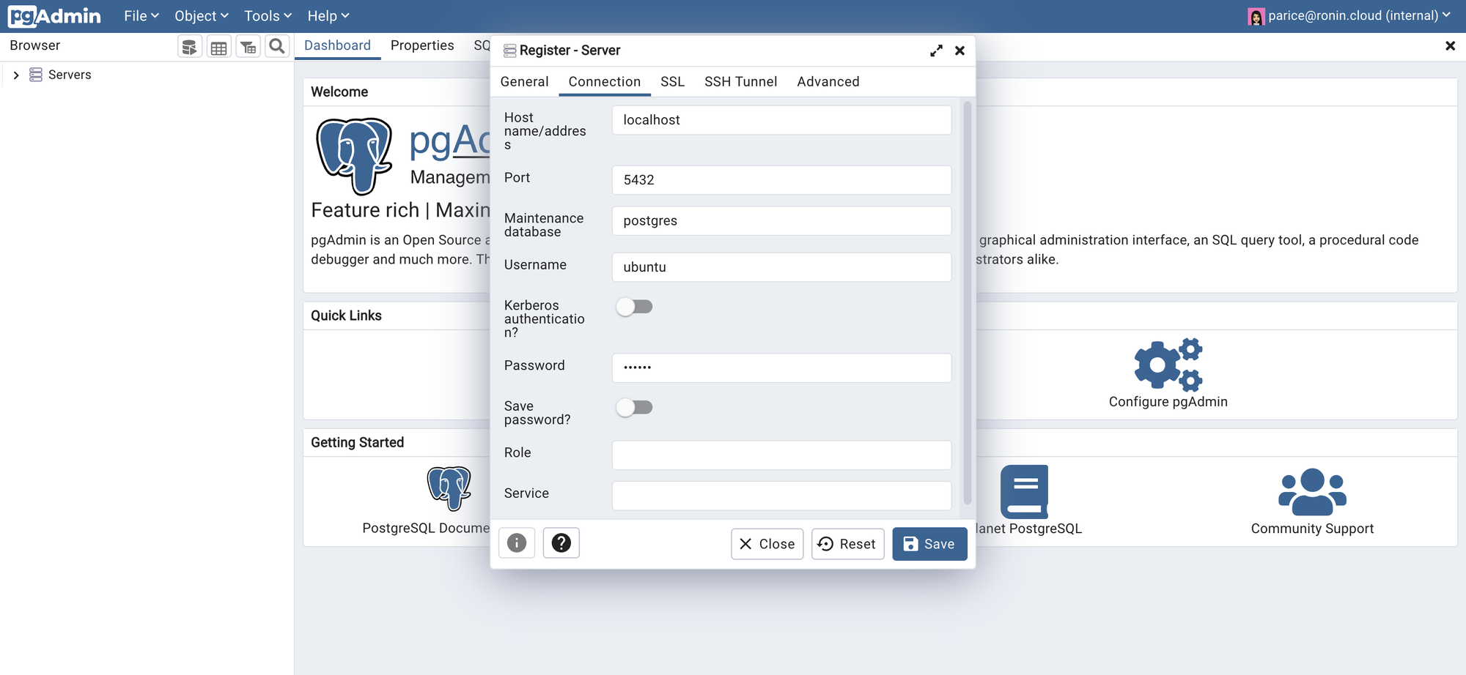Click the Community Support people icon
The image size is (1466, 675).
[x=1312, y=491]
